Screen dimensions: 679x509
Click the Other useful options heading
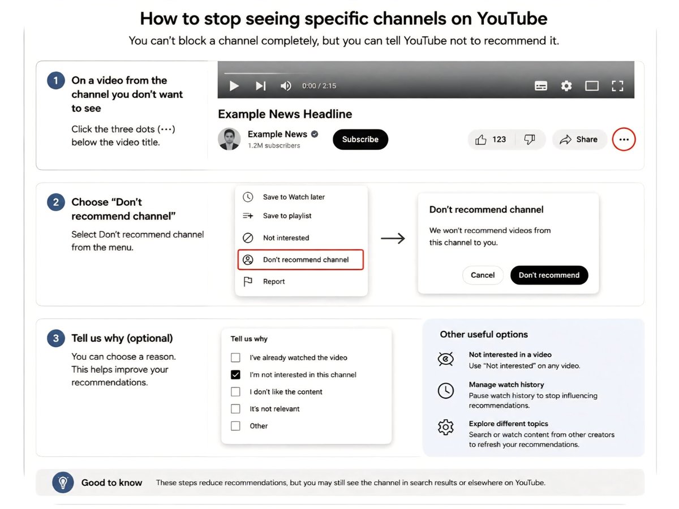(x=484, y=334)
